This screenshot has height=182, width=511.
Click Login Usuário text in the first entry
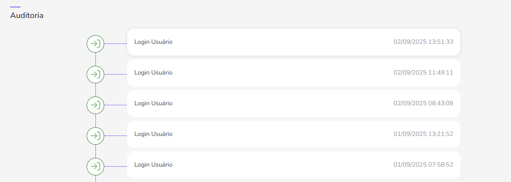(153, 42)
